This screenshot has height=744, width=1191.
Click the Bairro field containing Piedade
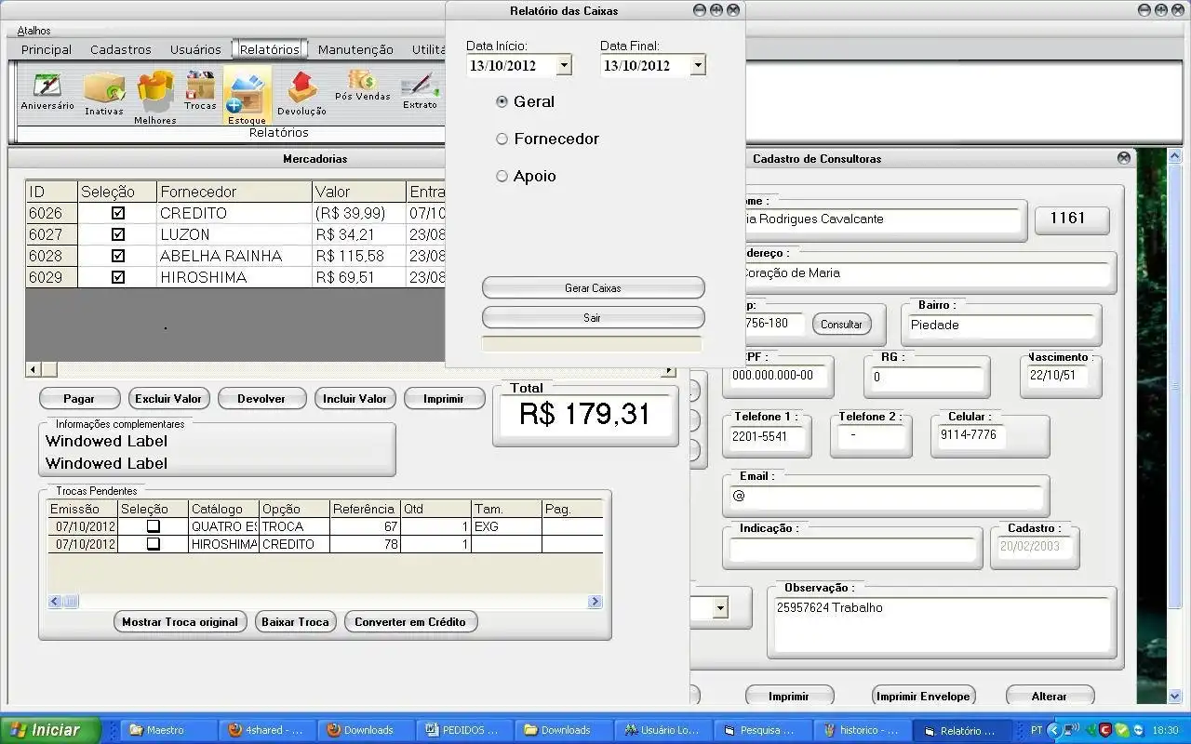(x=1002, y=325)
